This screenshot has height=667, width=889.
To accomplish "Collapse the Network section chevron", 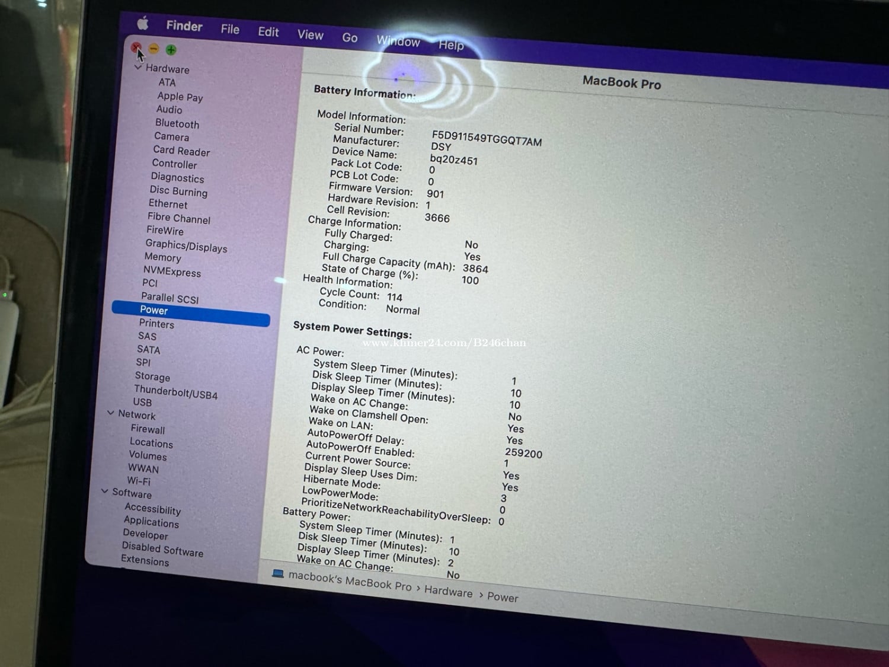I will (111, 413).
